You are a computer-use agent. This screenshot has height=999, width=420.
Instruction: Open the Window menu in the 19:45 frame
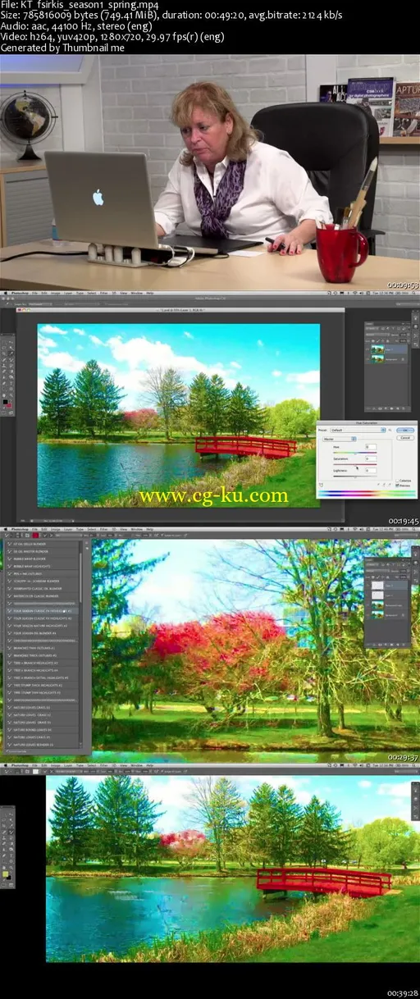pos(137,293)
